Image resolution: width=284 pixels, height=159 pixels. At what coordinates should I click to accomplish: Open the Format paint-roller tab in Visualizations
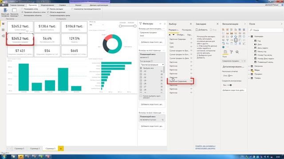click(x=231, y=52)
